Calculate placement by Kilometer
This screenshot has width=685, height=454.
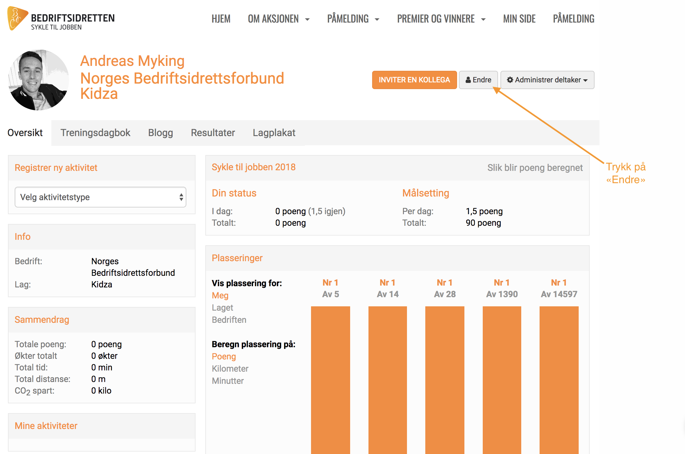(x=230, y=369)
